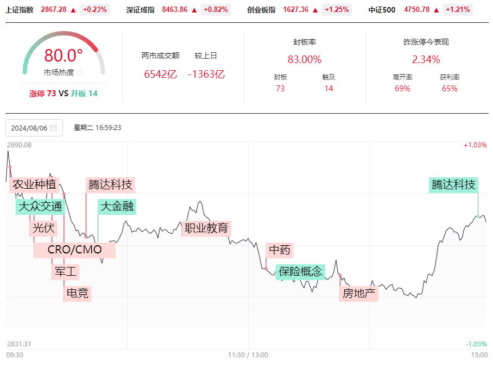This screenshot has height=366, width=493.
Task: Click the 中证500 red up arrow
Action: [437, 10]
